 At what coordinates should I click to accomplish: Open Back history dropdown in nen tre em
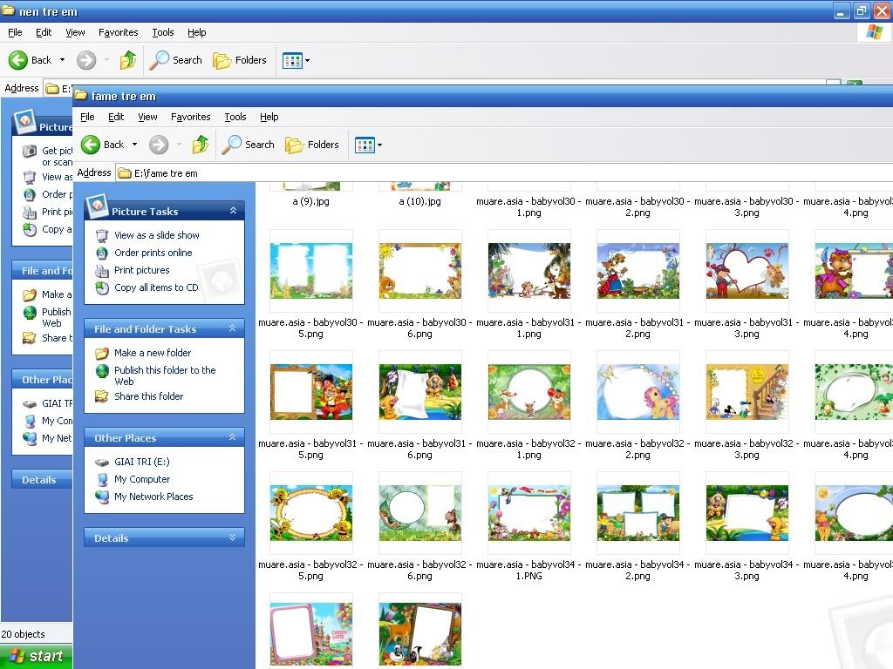[x=63, y=60]
